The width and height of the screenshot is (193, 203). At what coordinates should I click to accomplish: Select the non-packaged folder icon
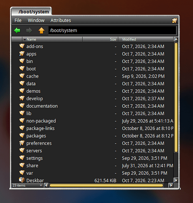click(22, 121)
